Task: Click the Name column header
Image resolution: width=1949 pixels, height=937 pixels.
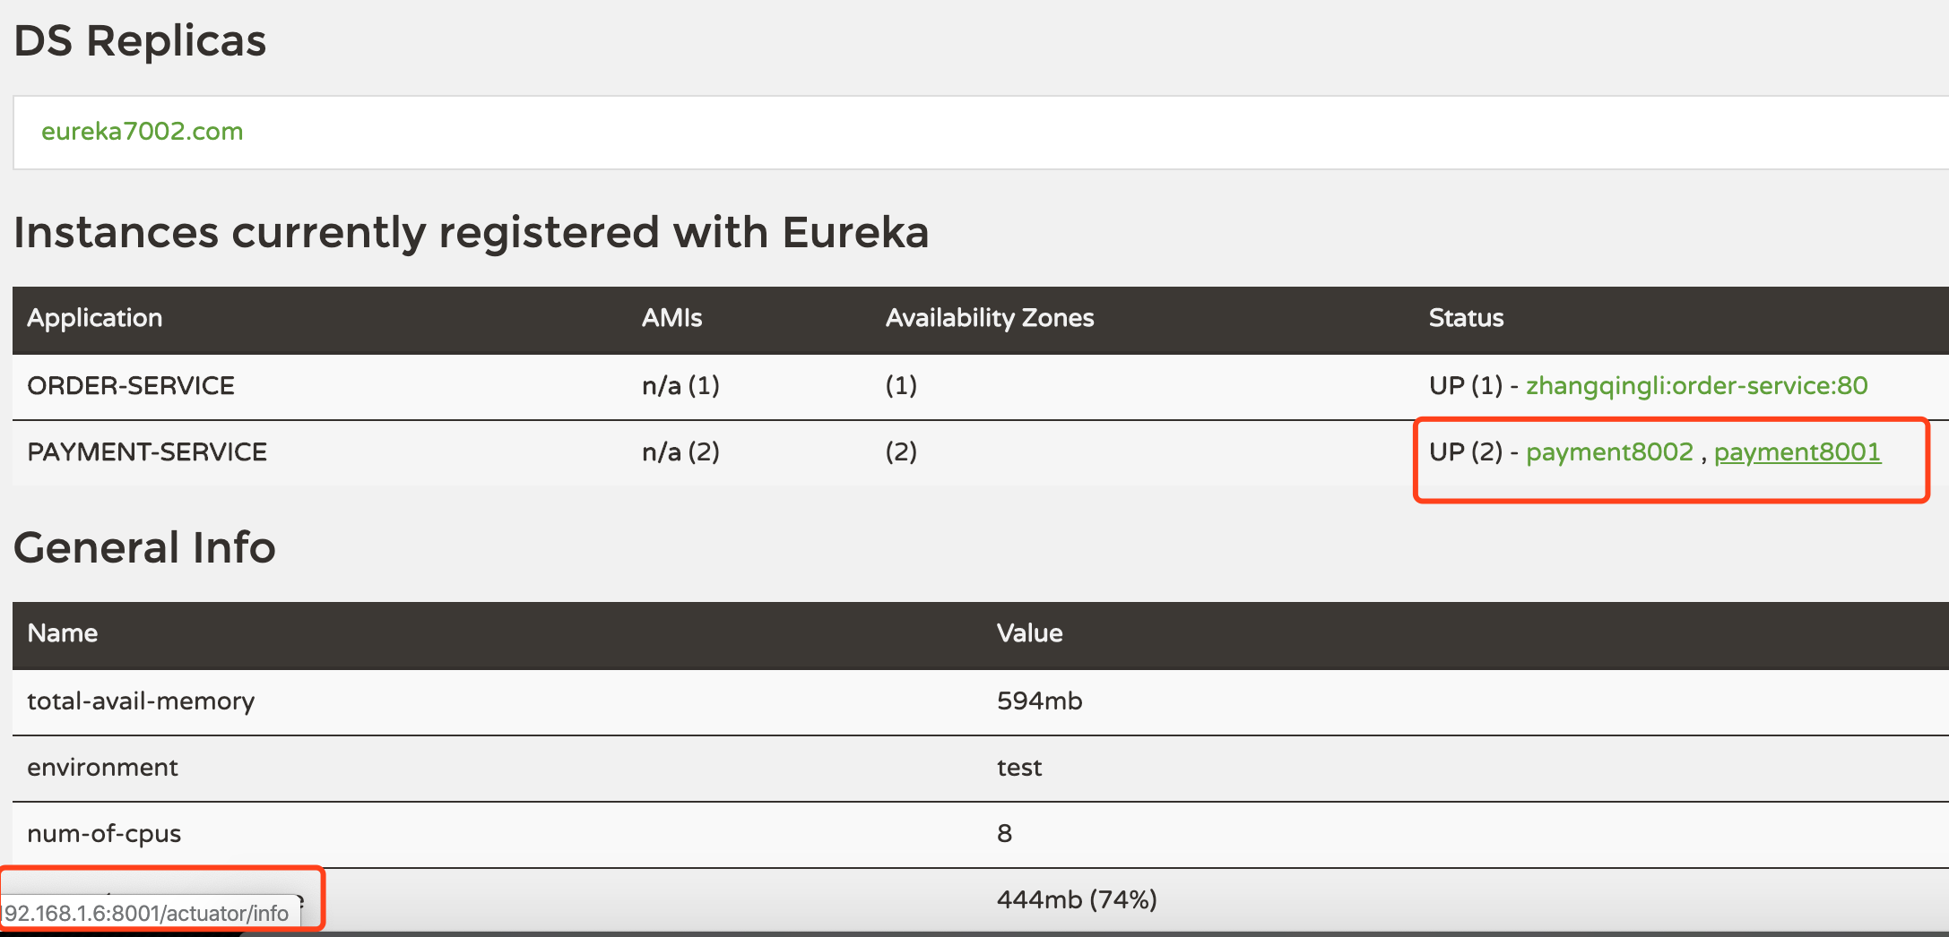Action: coord(63,633)
